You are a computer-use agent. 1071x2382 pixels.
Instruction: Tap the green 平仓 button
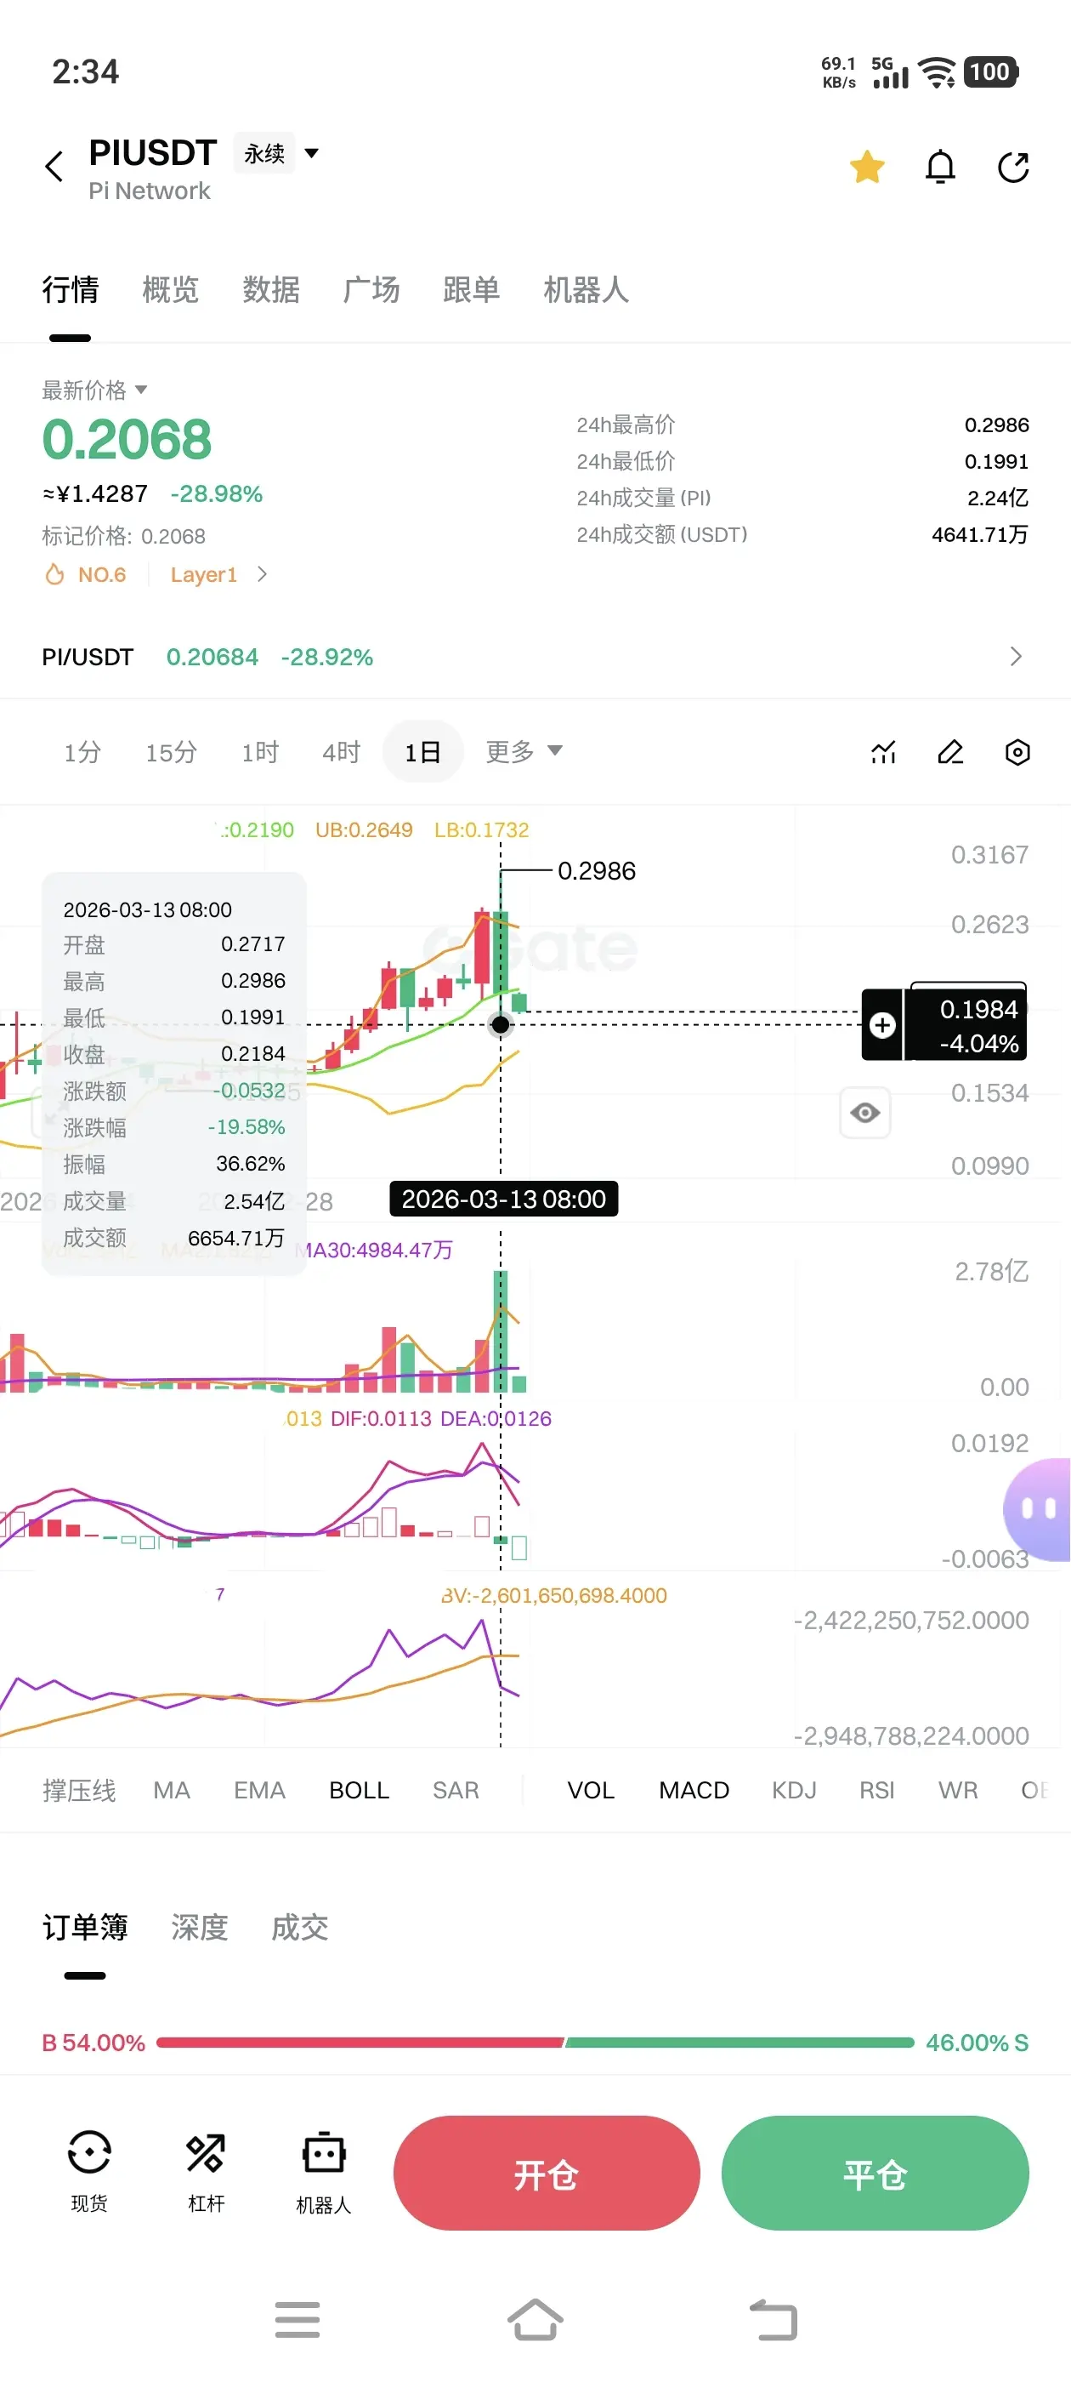click(875, 2173)
